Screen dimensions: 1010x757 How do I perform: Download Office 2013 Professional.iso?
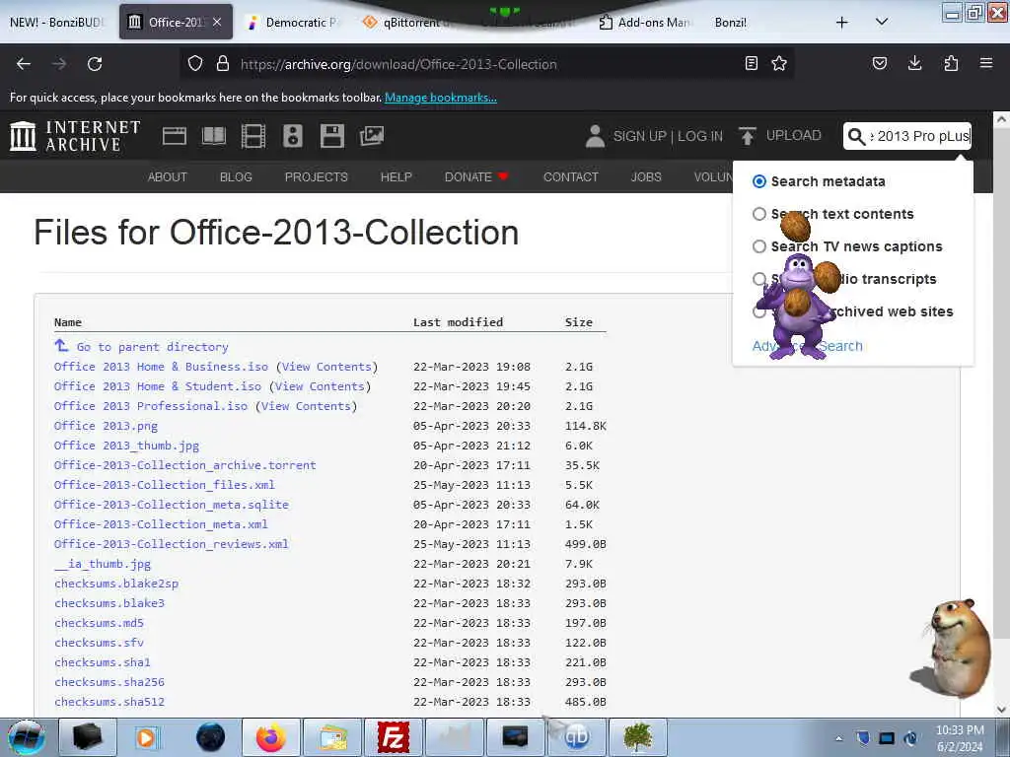point(151,406)
